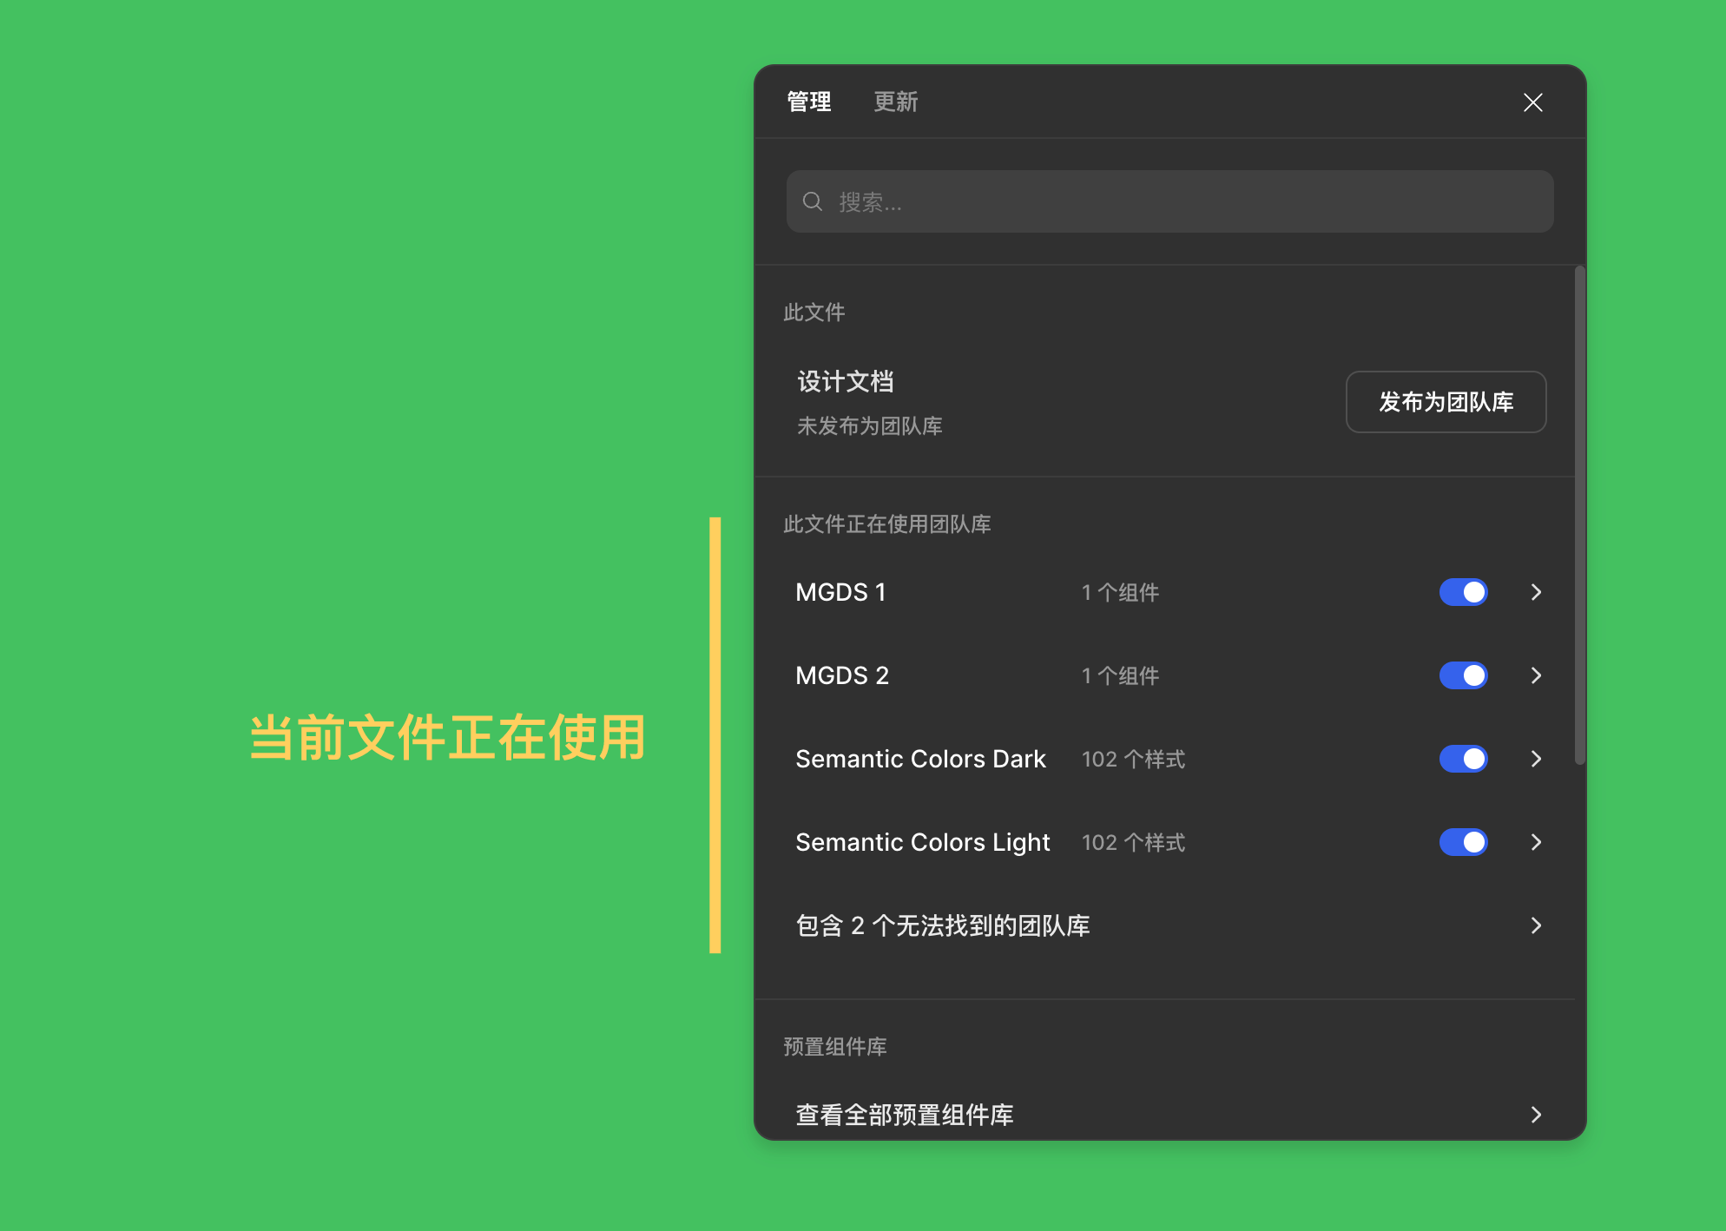The width and height of the screenshot is (1726, 1231).
Task: Select the MGDS 1 library name
Action: tap(840, 592)
